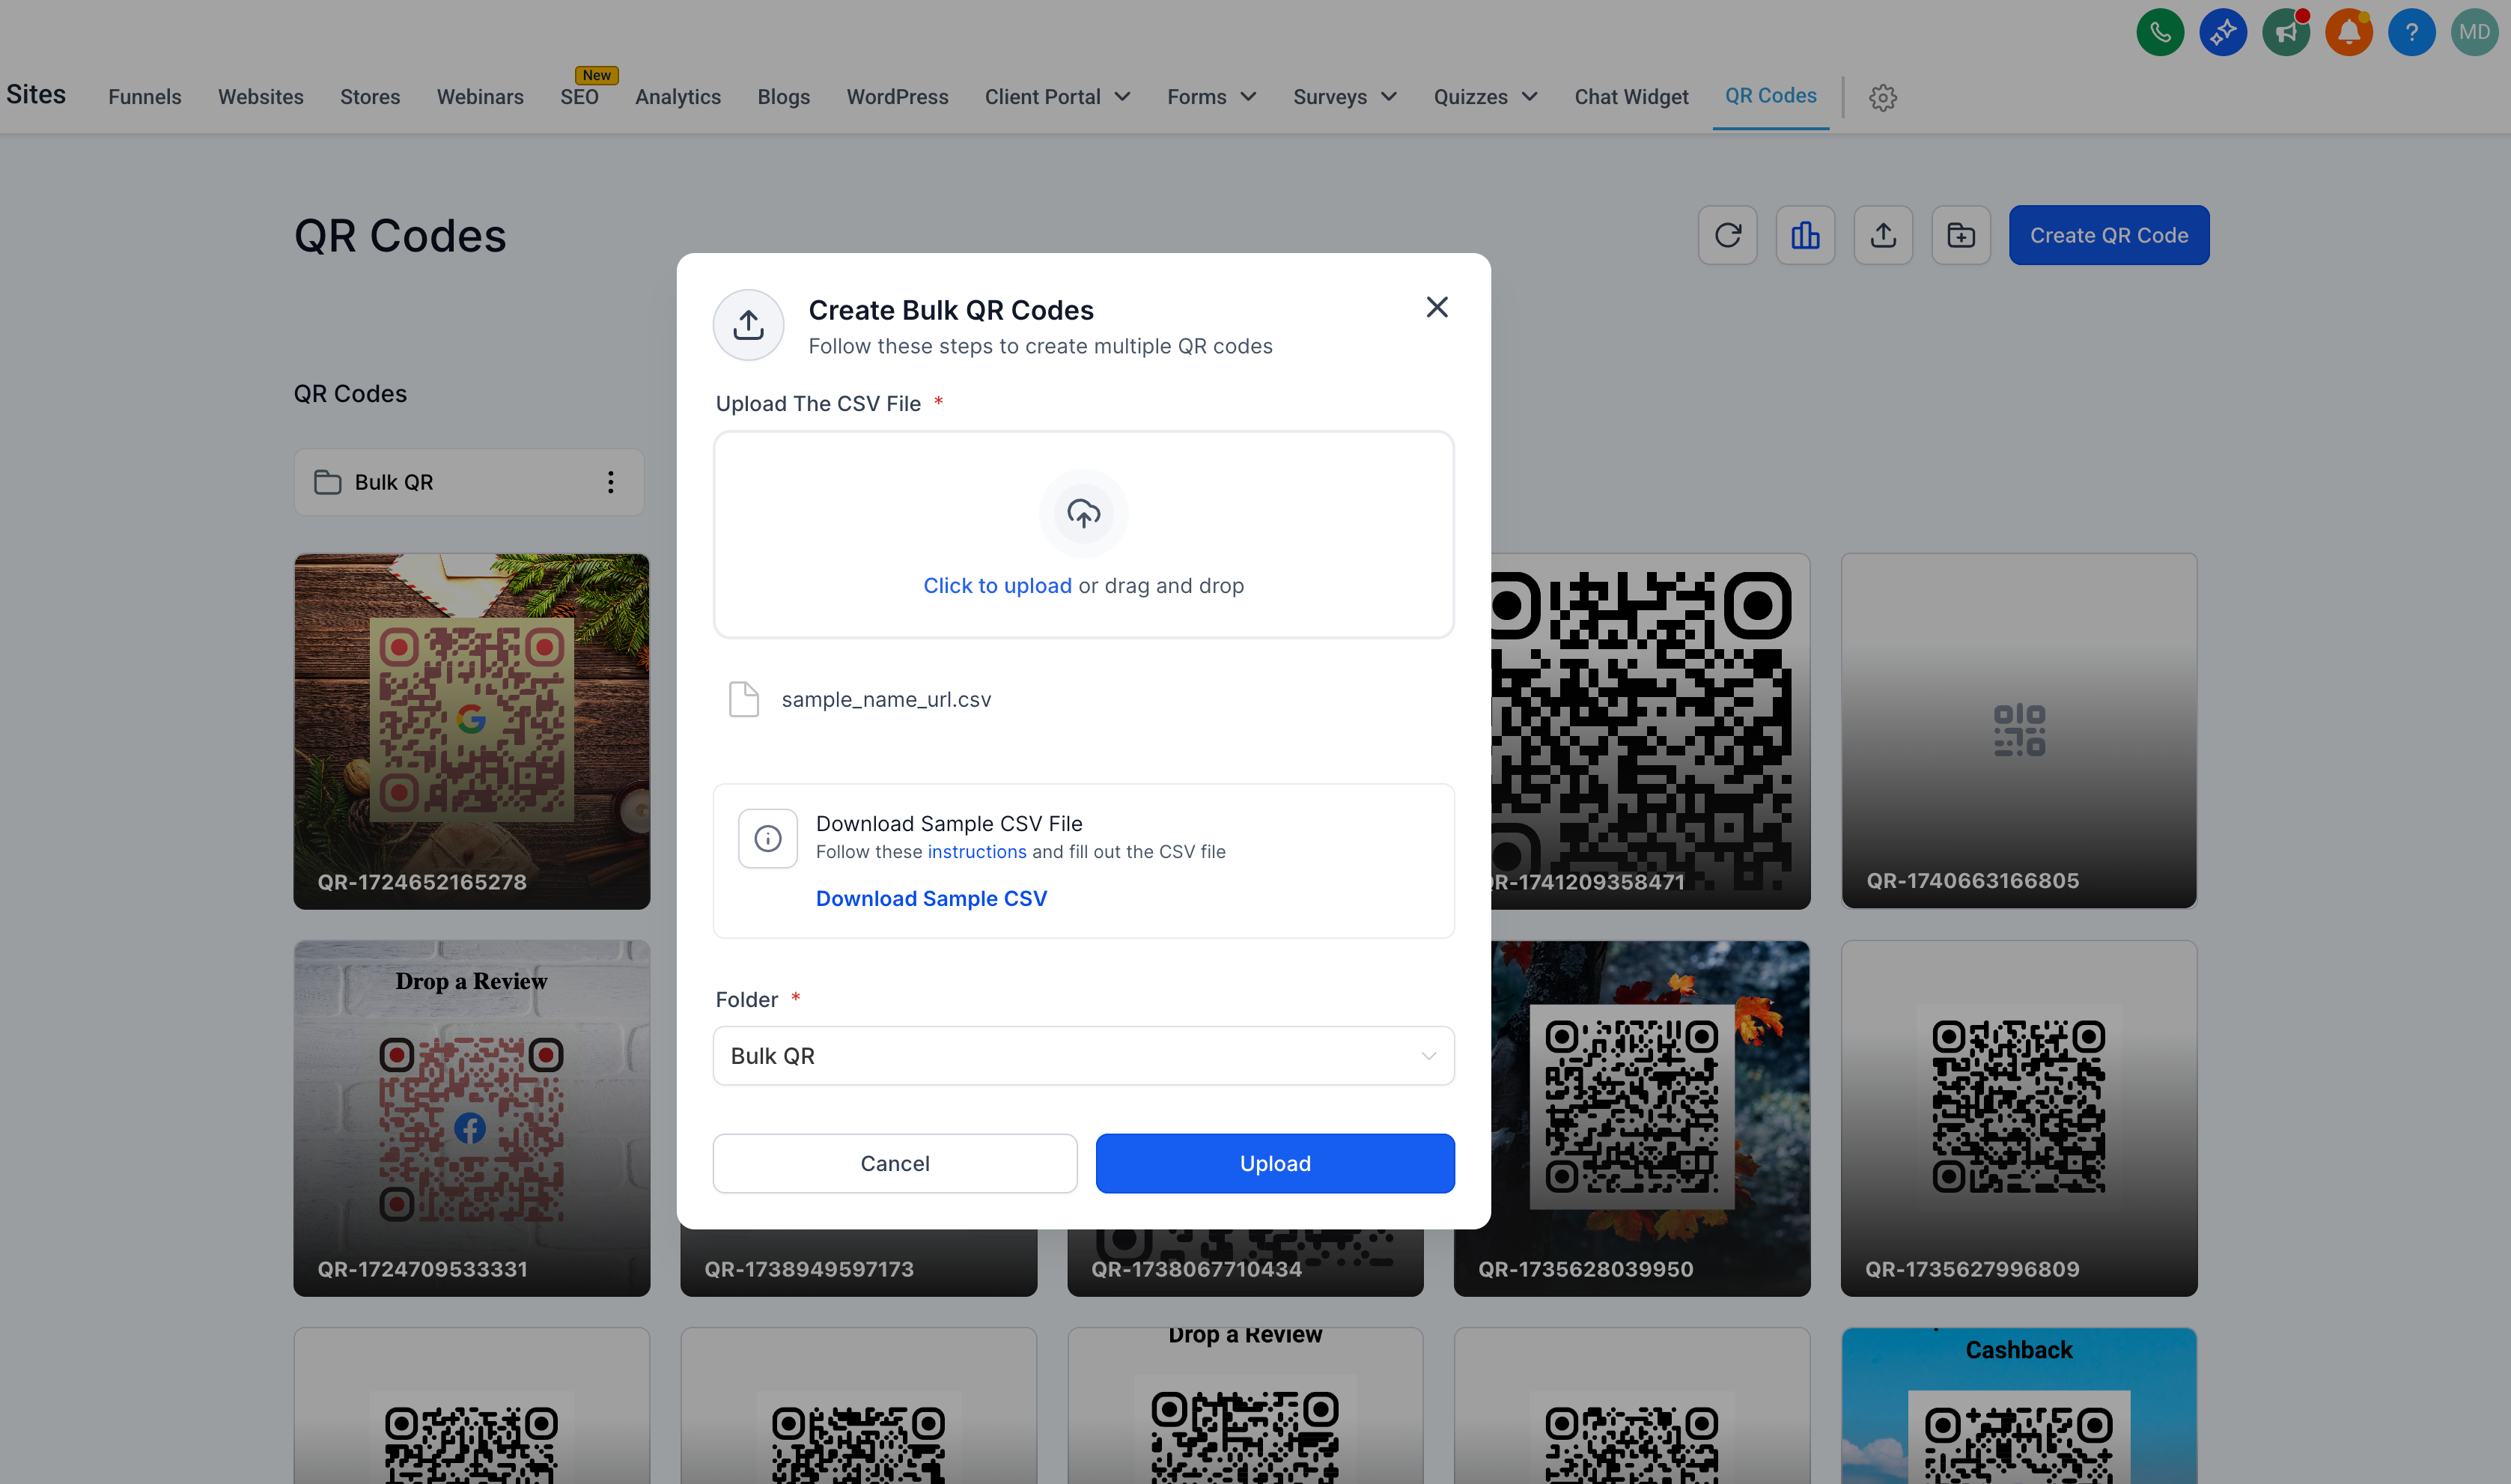Click the Bulk QR folder name on the page
Screen dimensions: 2511x1484
tap(394, 482)
